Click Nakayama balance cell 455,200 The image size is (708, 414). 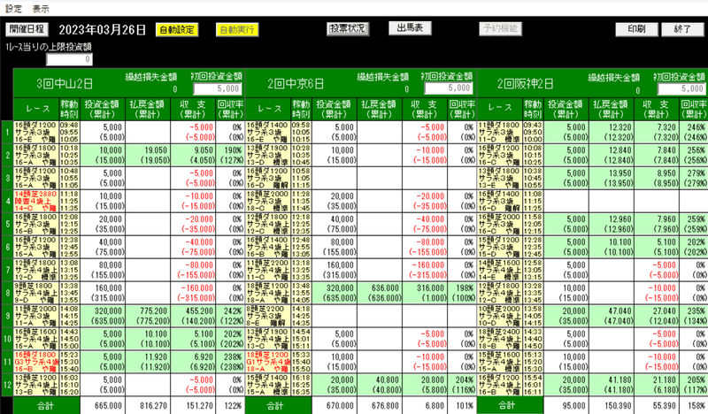click(193, 316)
